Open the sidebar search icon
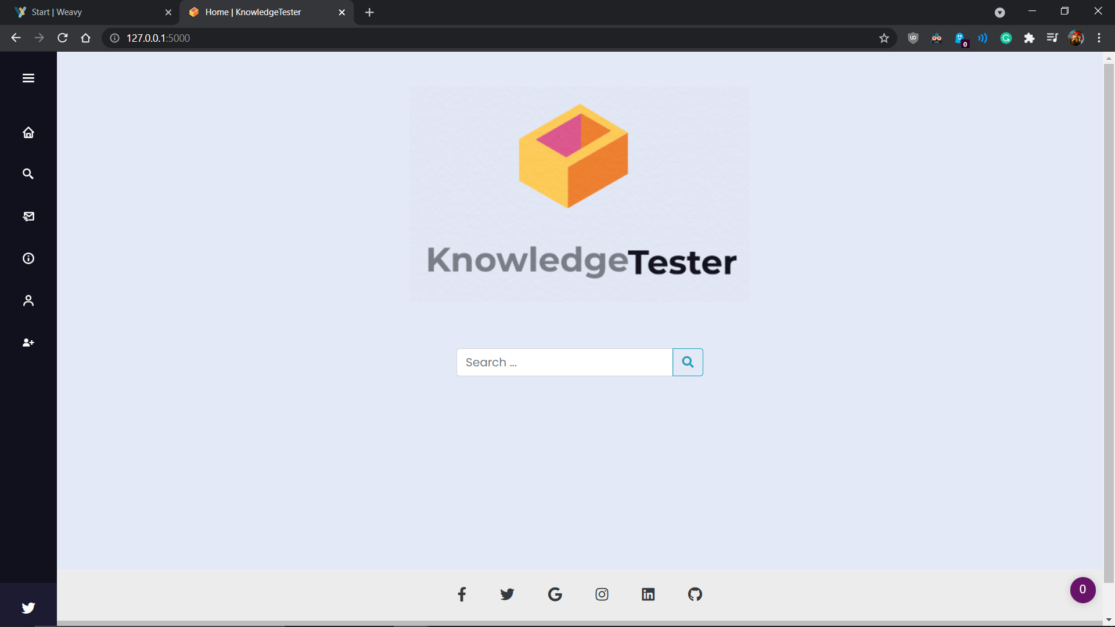 point(28,174)
